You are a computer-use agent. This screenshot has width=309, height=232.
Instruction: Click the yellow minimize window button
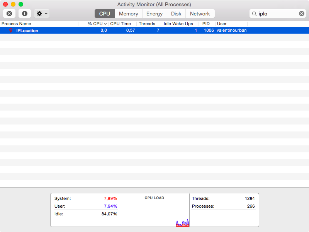(13, 4)
